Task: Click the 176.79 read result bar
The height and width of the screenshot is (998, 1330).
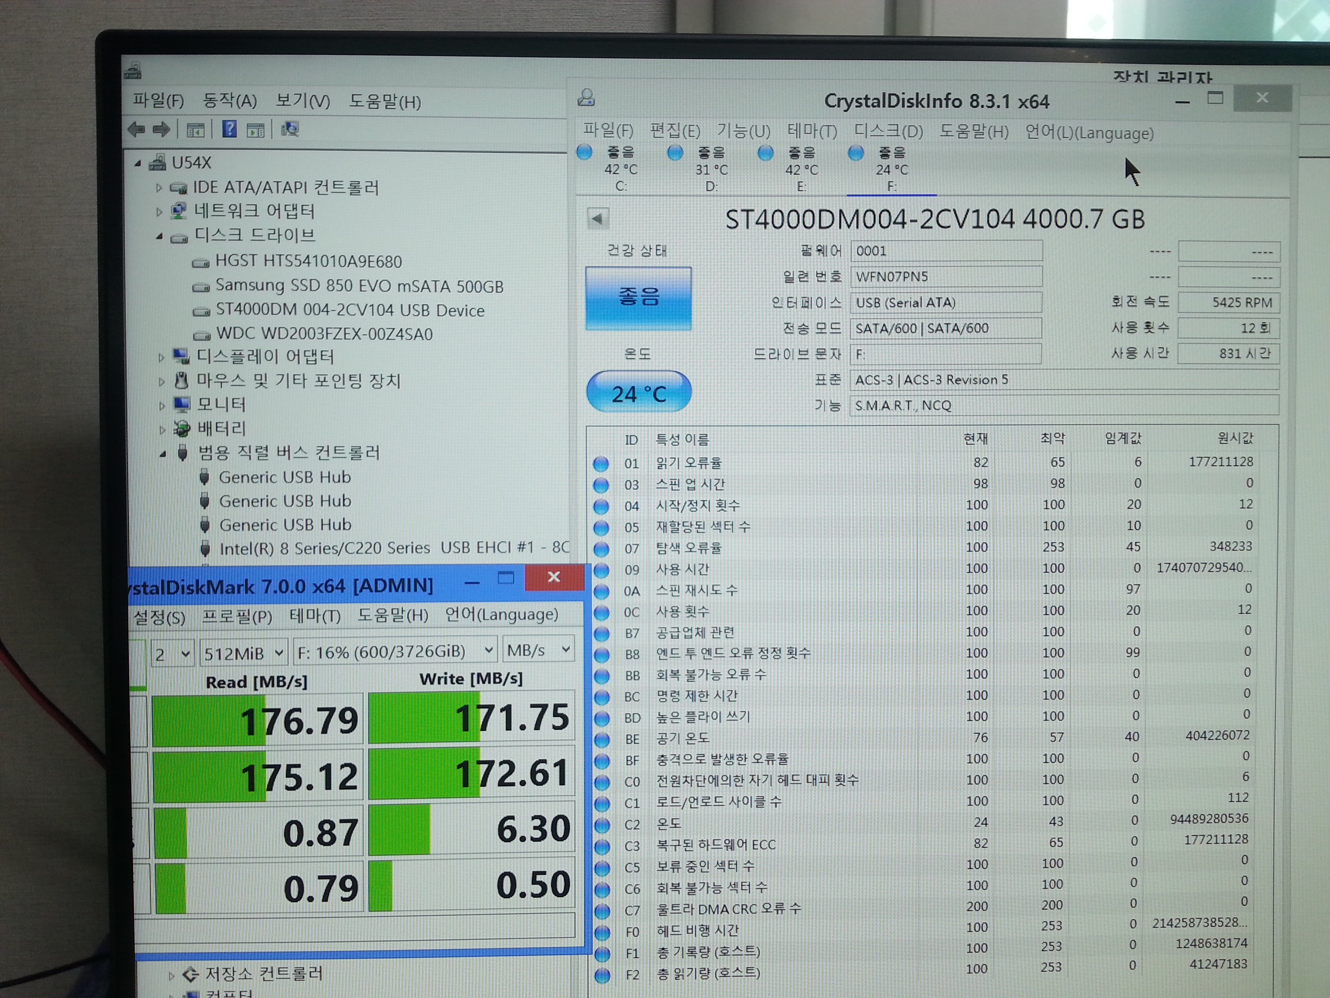Action: (258, 721)
